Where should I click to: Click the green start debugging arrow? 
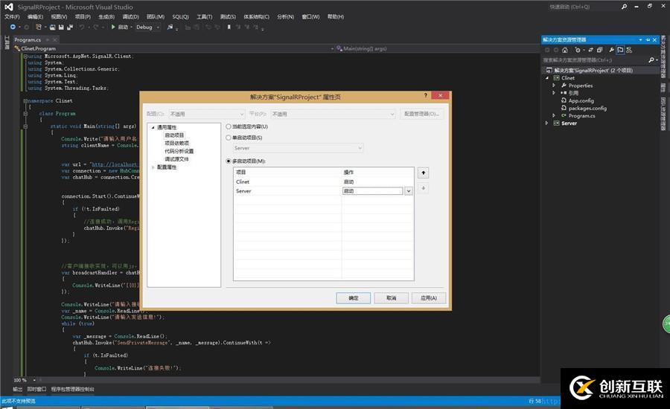click(113, 27)
